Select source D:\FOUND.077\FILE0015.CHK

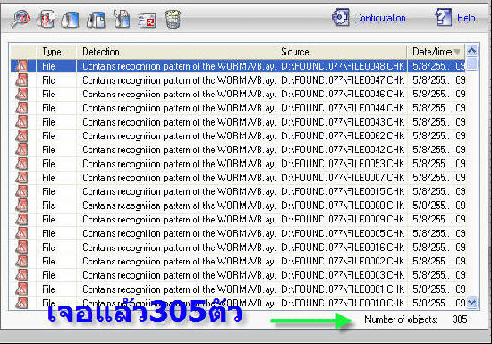(x=343, y=191)
